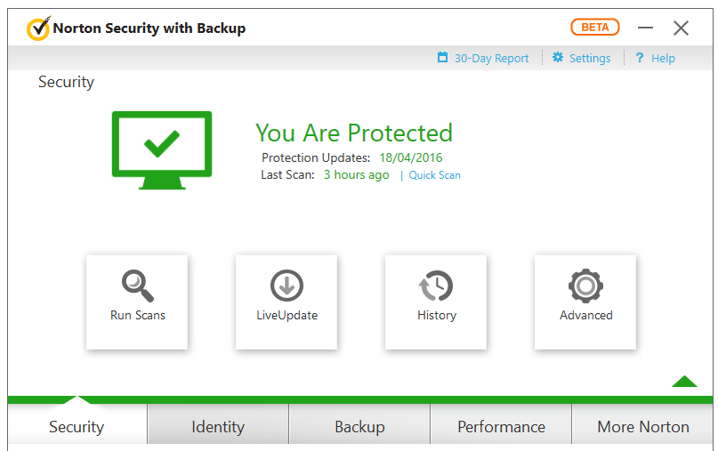Viewport: 718px width, 451px height.
Task: Start a Quick Scan via link
Action: pyautogui.click(x=434, y=175)
